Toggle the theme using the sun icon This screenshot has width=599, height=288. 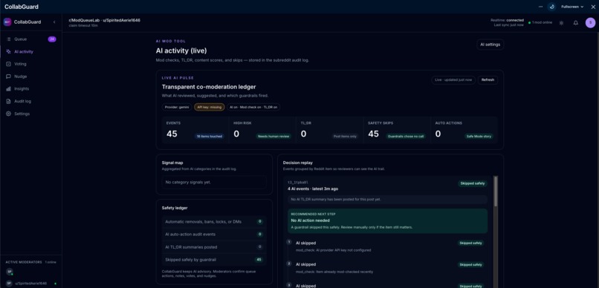click(561, 23)
